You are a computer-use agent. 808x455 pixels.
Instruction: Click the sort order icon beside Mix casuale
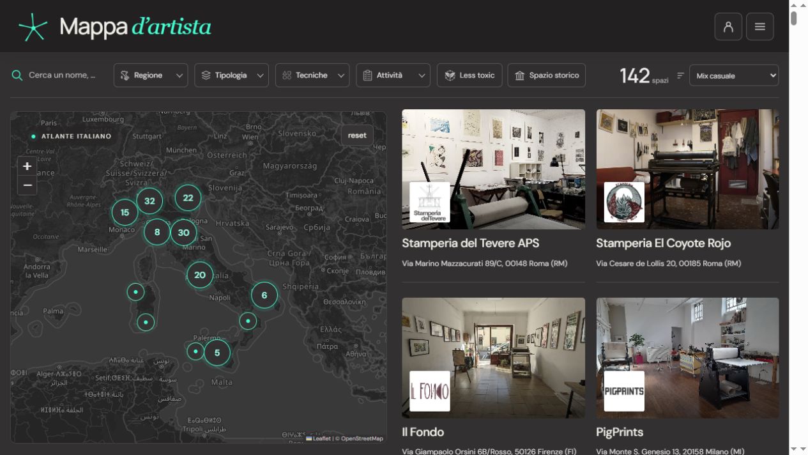[x=680, y=75]
